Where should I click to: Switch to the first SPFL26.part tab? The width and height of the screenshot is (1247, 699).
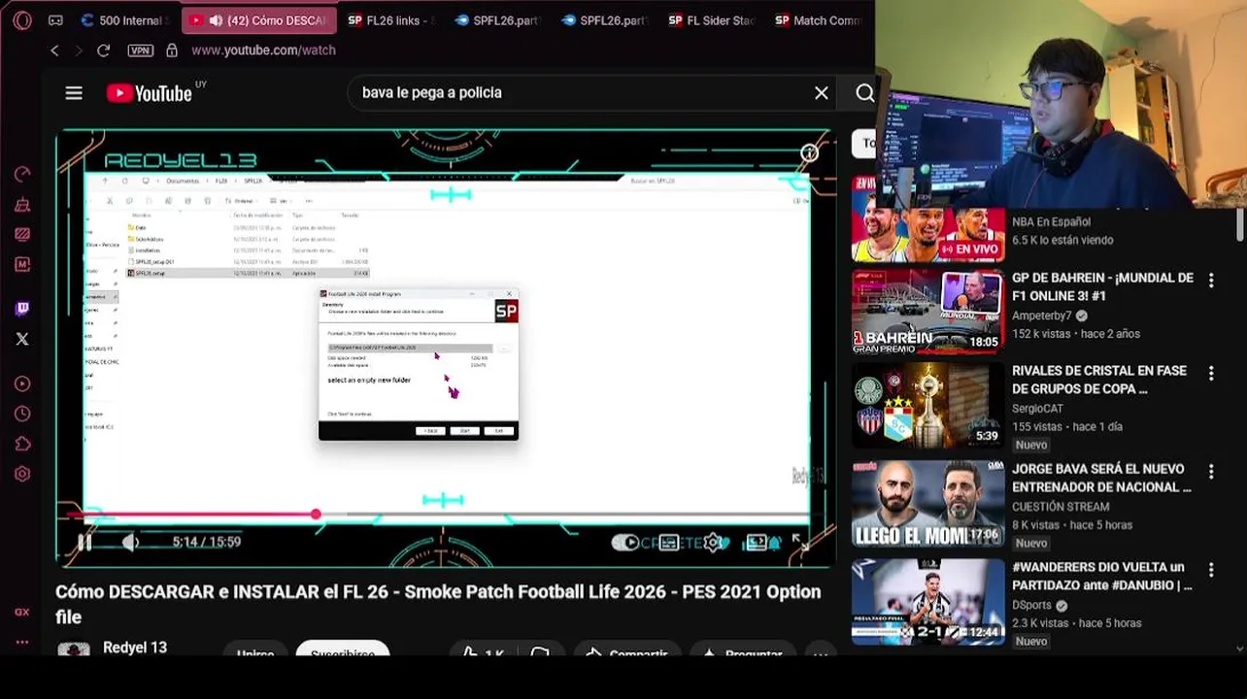[x=495, y=20]
